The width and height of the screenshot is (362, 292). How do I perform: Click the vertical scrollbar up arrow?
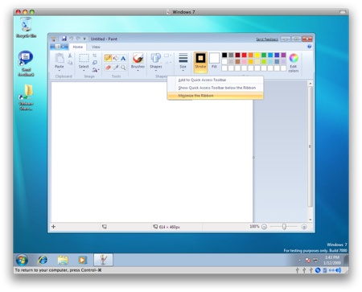310,84
